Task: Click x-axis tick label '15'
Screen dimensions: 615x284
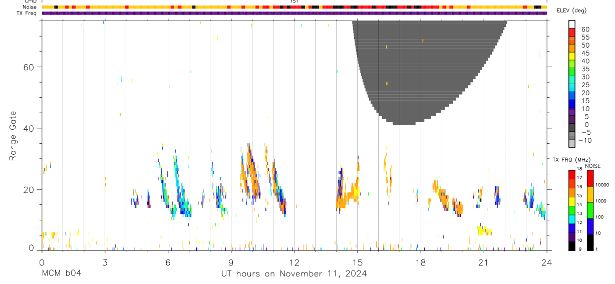Action: pyautogui.click(x=358, y=262)
